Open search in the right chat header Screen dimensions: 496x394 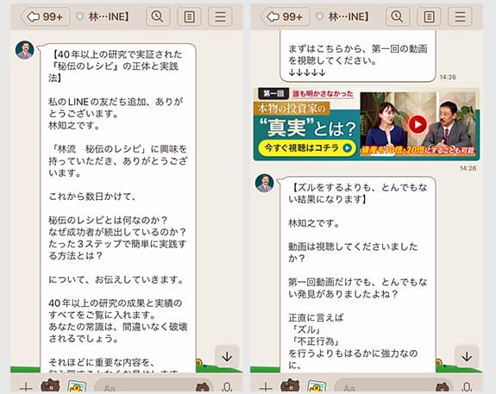coord(398,16)
